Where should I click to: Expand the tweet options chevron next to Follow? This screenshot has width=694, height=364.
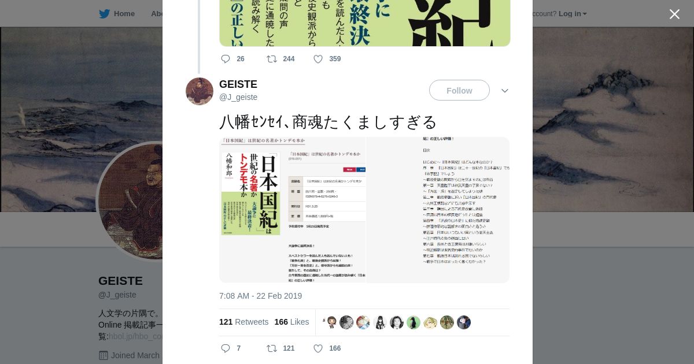click(505, 91)
